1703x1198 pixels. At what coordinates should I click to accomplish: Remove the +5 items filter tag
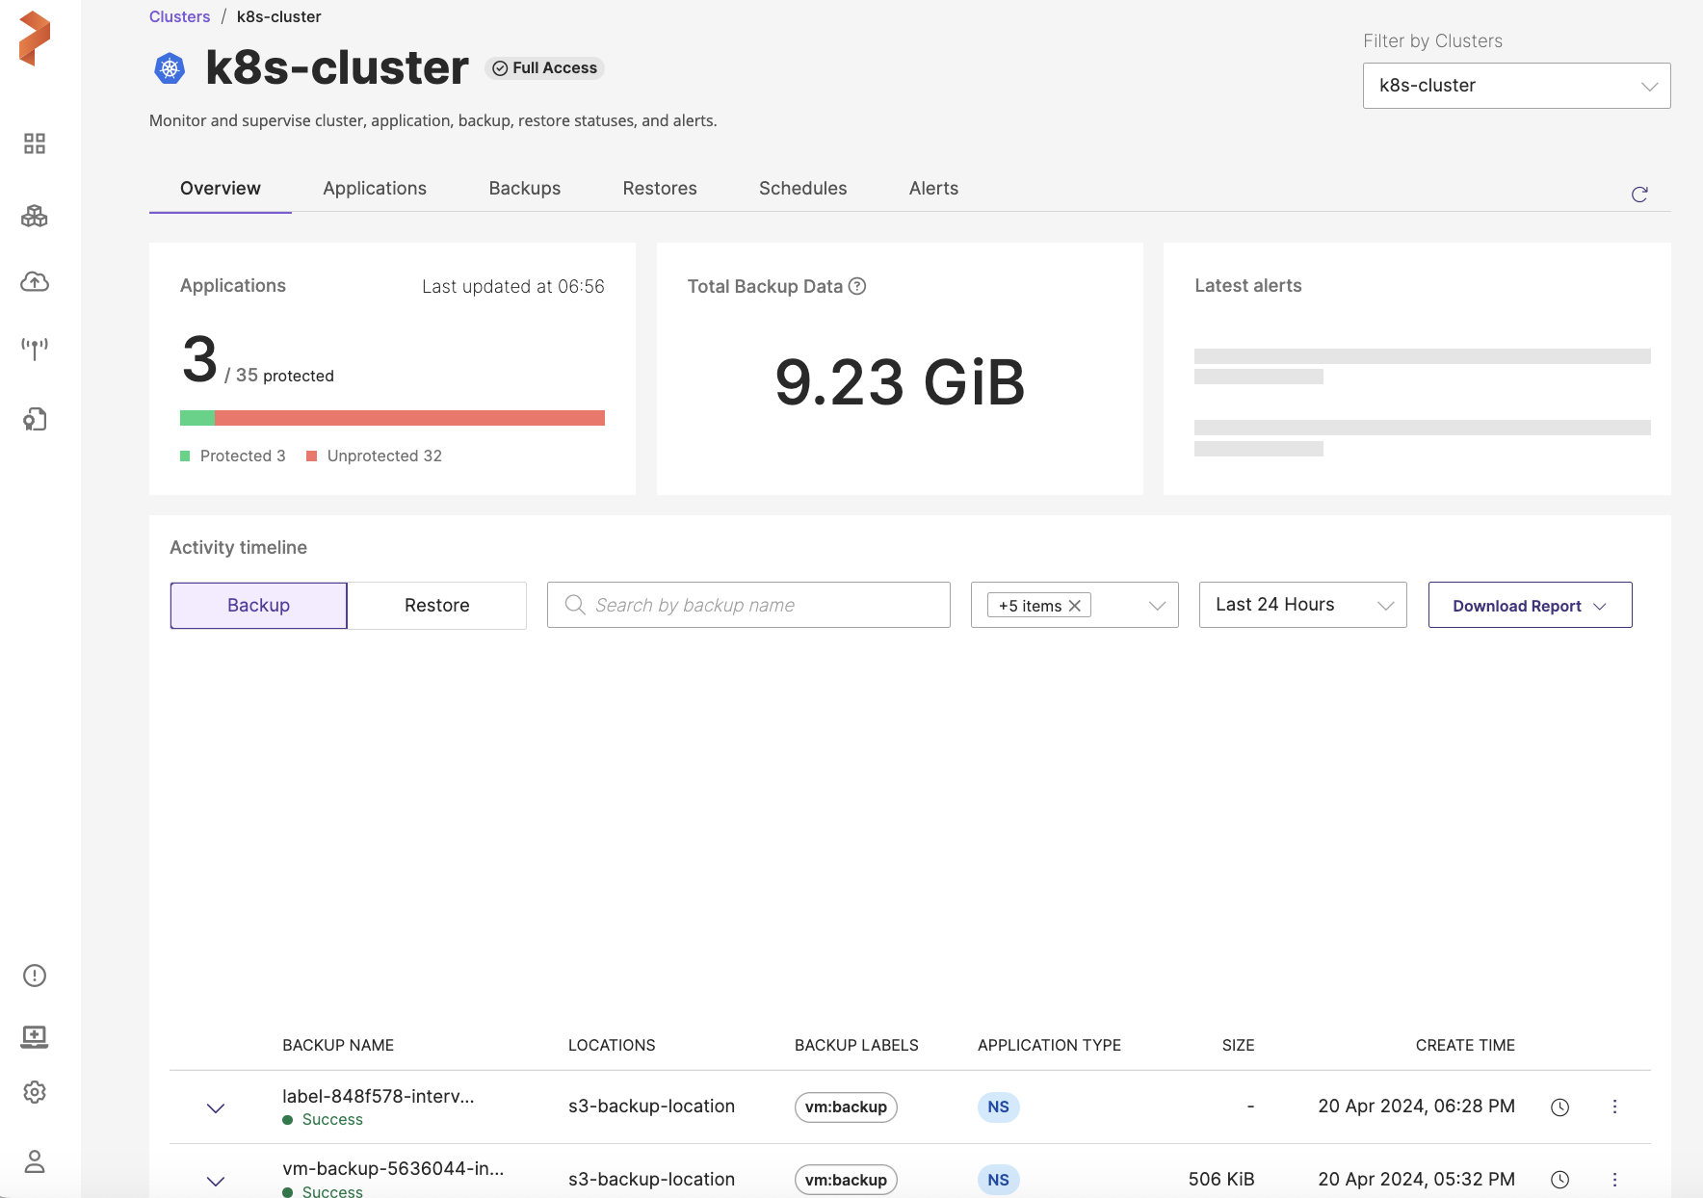point(1075,606)
